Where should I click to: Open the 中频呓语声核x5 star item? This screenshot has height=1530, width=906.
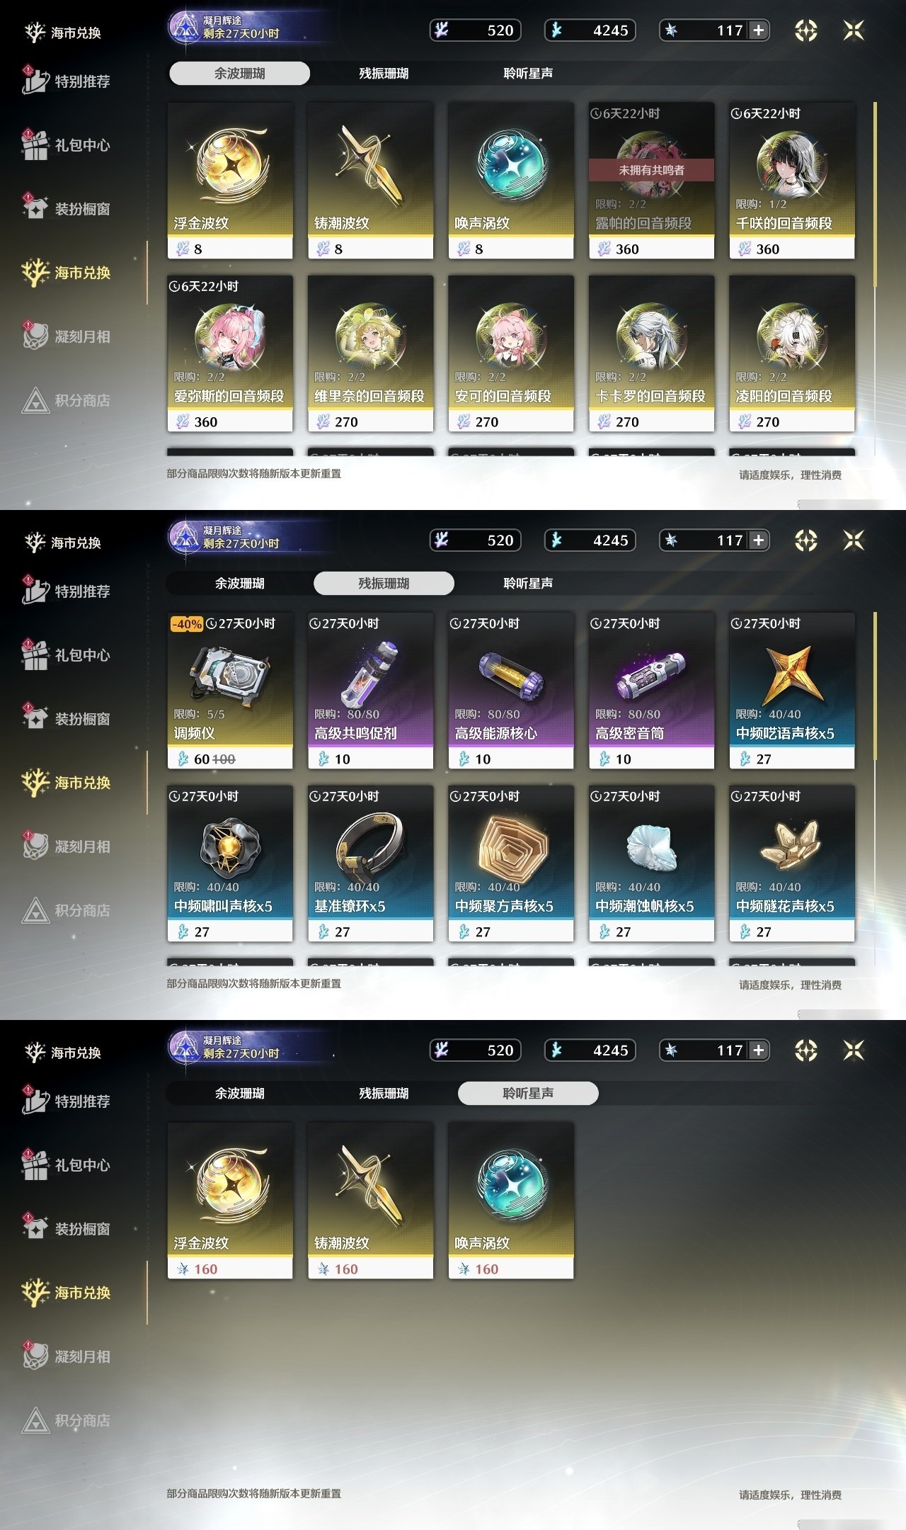pos(792,691)
